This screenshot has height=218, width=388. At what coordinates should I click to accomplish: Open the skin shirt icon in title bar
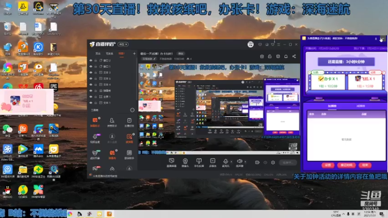tap(273, 45)
